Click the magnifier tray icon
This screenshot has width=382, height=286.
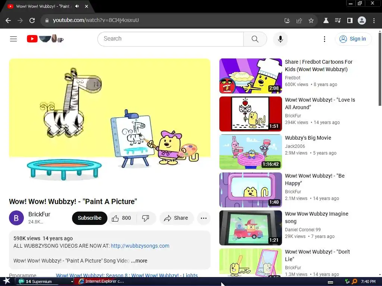(354, 282)
